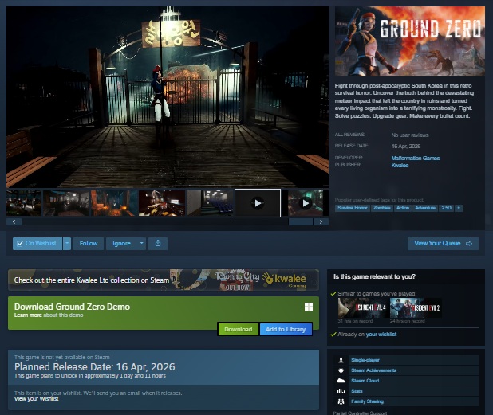Viewport: 493px width, 415px height.
Task: Open View Your Queue
Action: point(443,244)
